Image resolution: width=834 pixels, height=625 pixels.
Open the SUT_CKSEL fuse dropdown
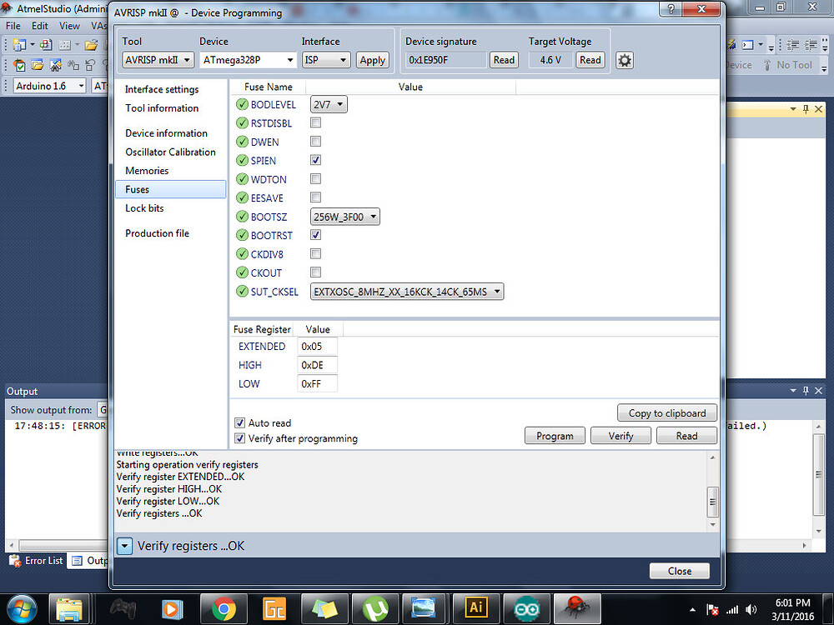496,292
